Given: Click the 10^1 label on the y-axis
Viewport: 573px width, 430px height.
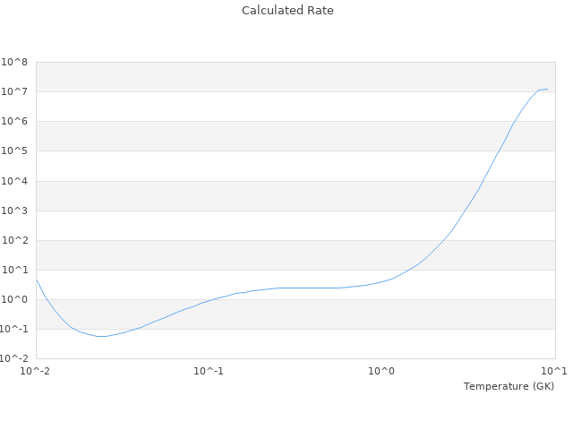Looking at the screenshot, I should click(x=14, y=270).
